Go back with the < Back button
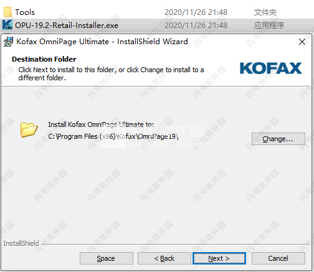Image resolution: width=314 pixels, height=272 pixels. pos(164,258)
